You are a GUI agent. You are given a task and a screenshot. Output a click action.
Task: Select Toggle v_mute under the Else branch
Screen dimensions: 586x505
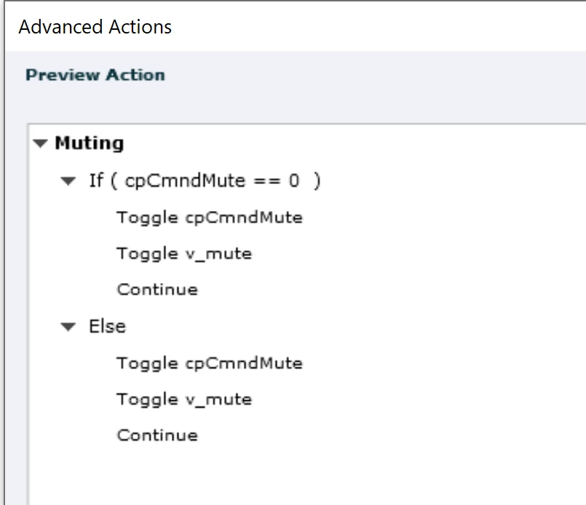tap(183, 399)
